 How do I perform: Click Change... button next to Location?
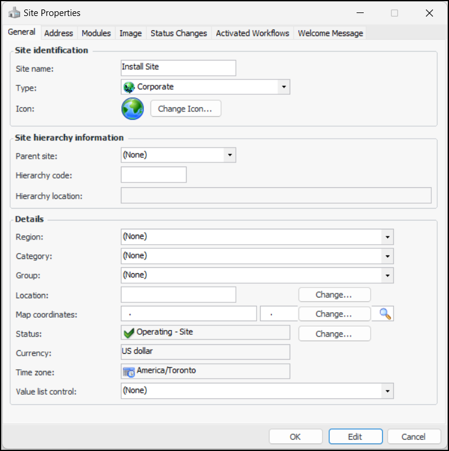tap(334, 295)
